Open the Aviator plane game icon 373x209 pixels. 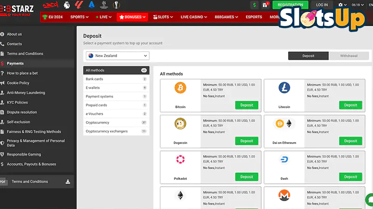tap(50, 5)
